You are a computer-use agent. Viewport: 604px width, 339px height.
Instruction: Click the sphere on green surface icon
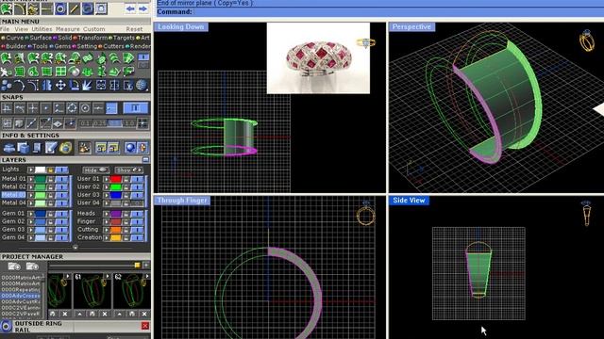coord(74,72)
